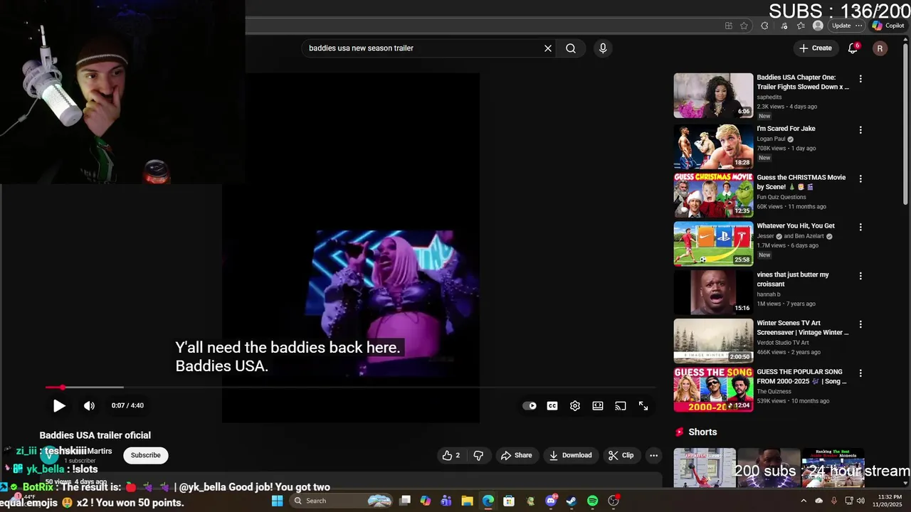This screenshot has height=512, width=911.
Task: Subscribe to the channel
Action: (146, 455)
